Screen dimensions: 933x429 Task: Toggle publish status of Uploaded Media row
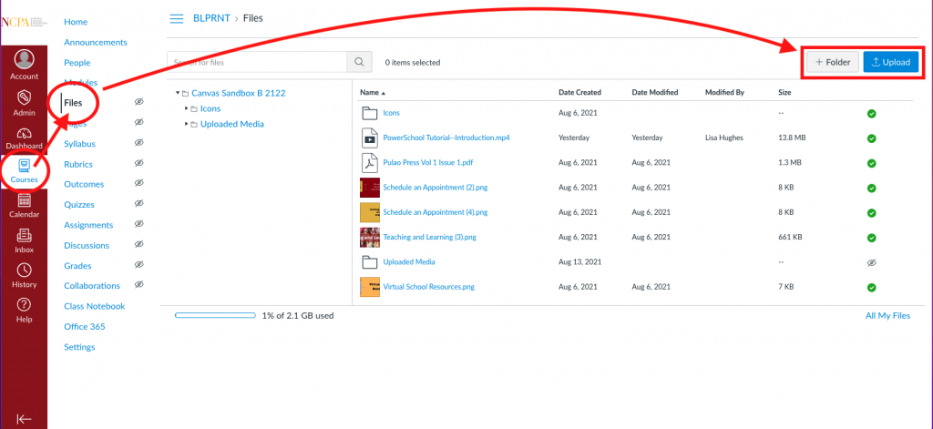871,262
